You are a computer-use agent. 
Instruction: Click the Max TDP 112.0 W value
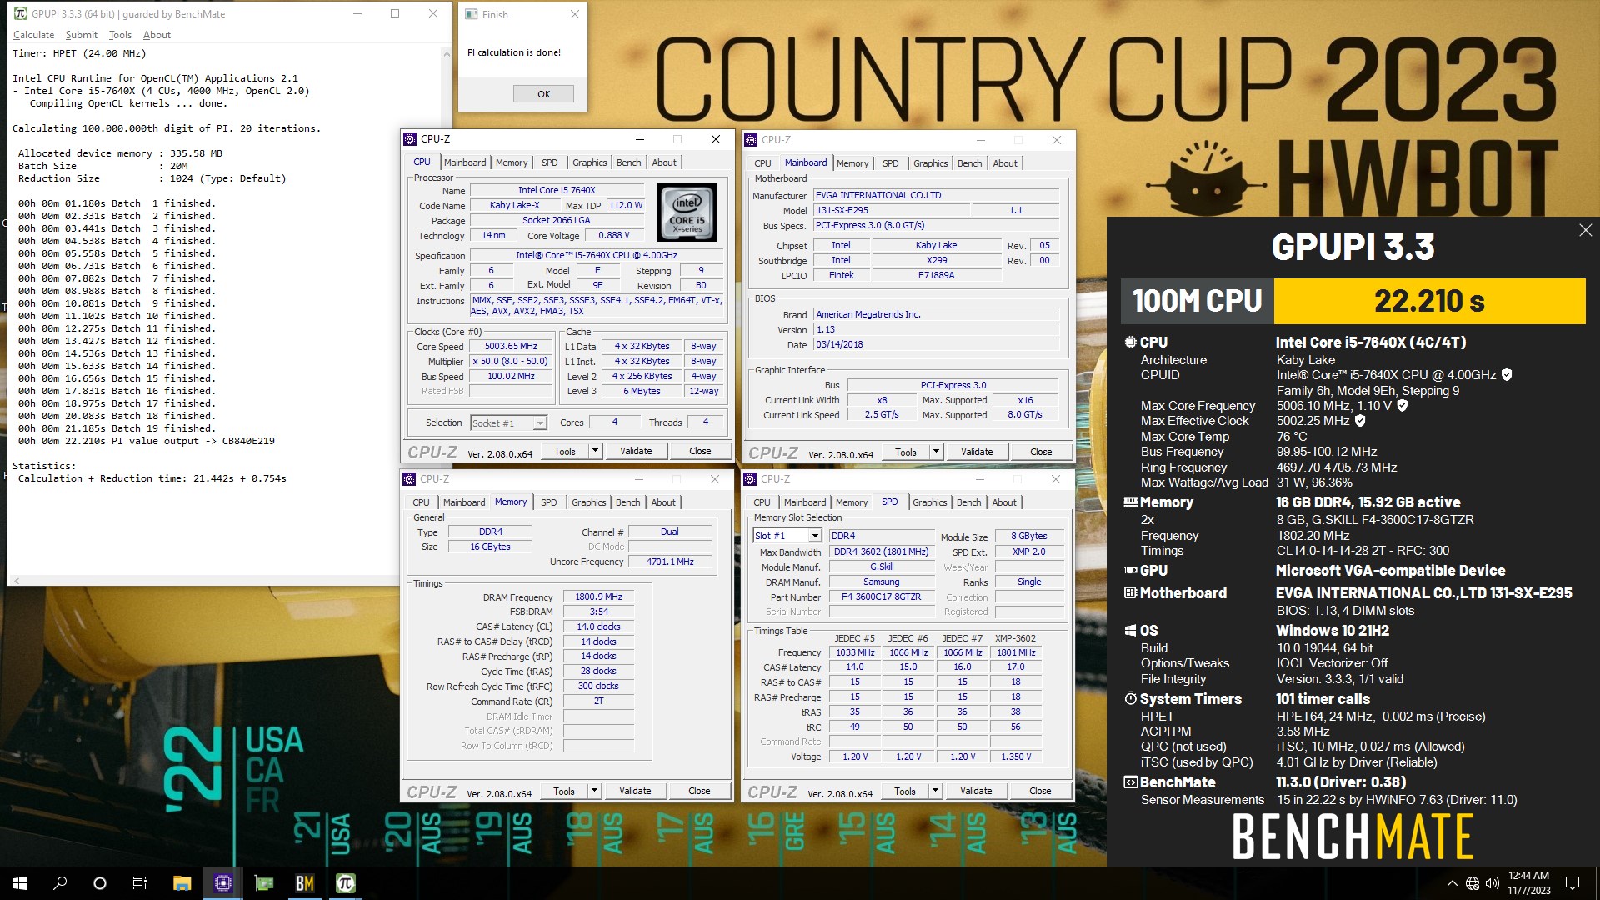pyautogui.click(x=626, y=205)
